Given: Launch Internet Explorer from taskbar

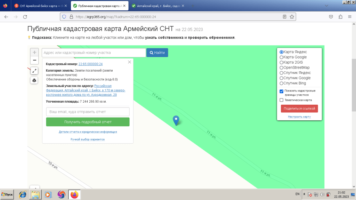Looking at the screenshot, I should (23, 194).
